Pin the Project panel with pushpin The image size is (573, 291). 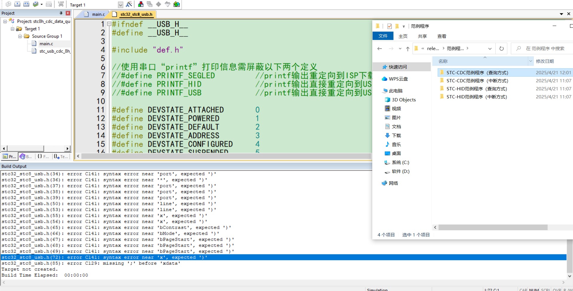[x=61, y=13]
